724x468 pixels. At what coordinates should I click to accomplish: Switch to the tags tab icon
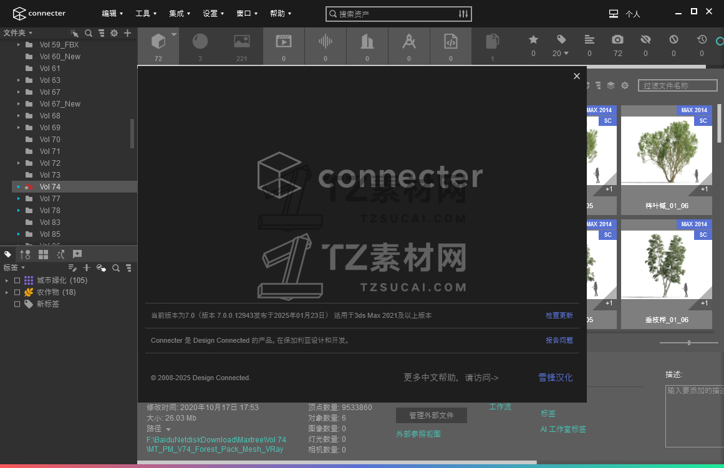pyautogui.click(x=8, y=254)
